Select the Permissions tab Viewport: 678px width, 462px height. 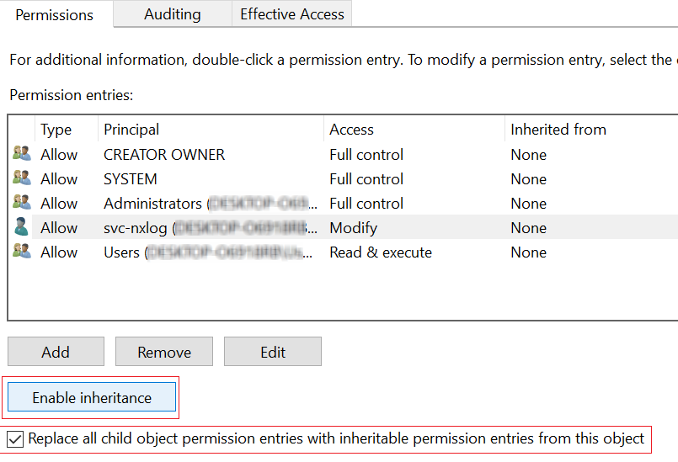55,14
